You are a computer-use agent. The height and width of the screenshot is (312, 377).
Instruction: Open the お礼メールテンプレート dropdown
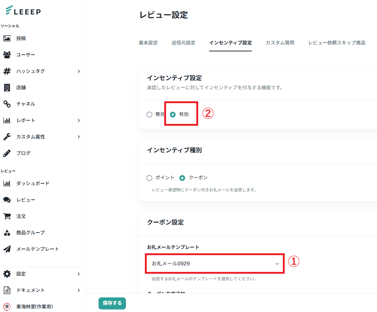(x=215, y=263)
